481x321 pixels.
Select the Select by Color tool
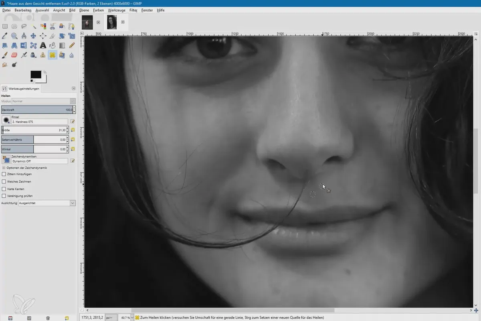pyautogui.click(x=43, y=26)
